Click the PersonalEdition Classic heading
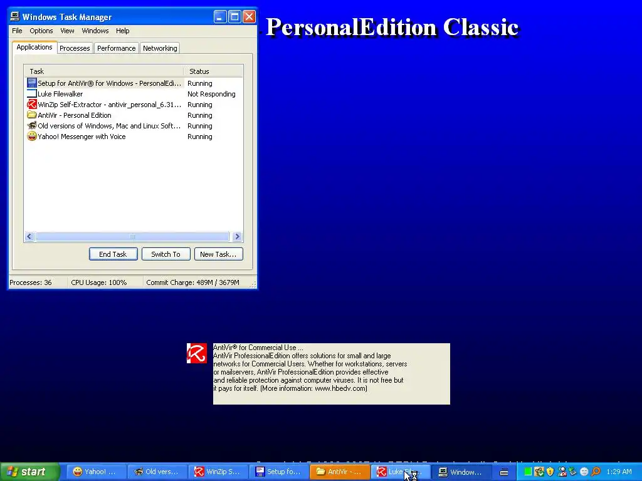 click(x=392, y=28)
